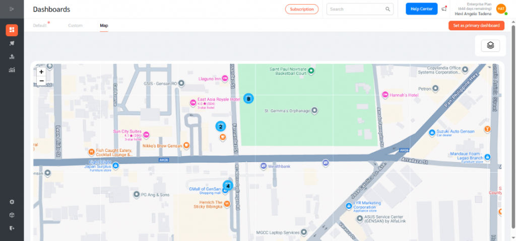
Task: Click the logout icon in the sidebar
Action: (x=12, y=228)
